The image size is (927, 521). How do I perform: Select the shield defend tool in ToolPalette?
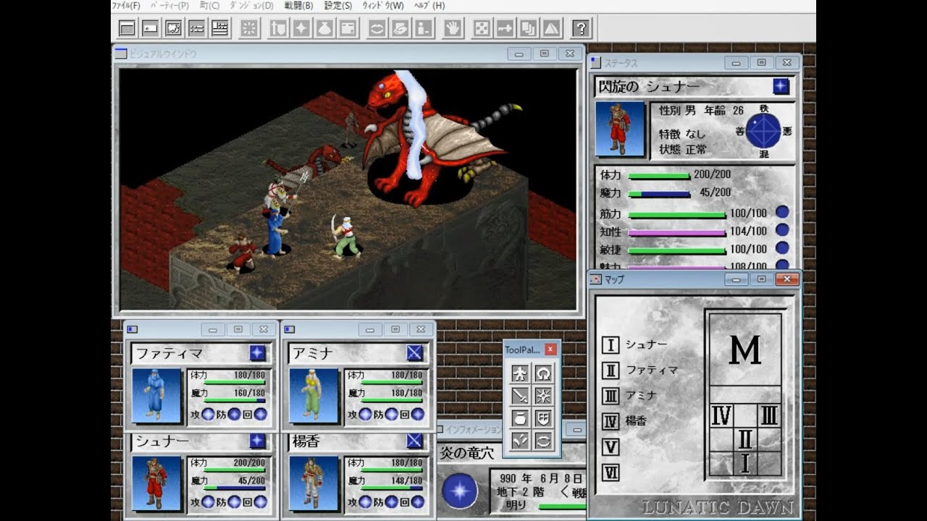tap(544, 418)
